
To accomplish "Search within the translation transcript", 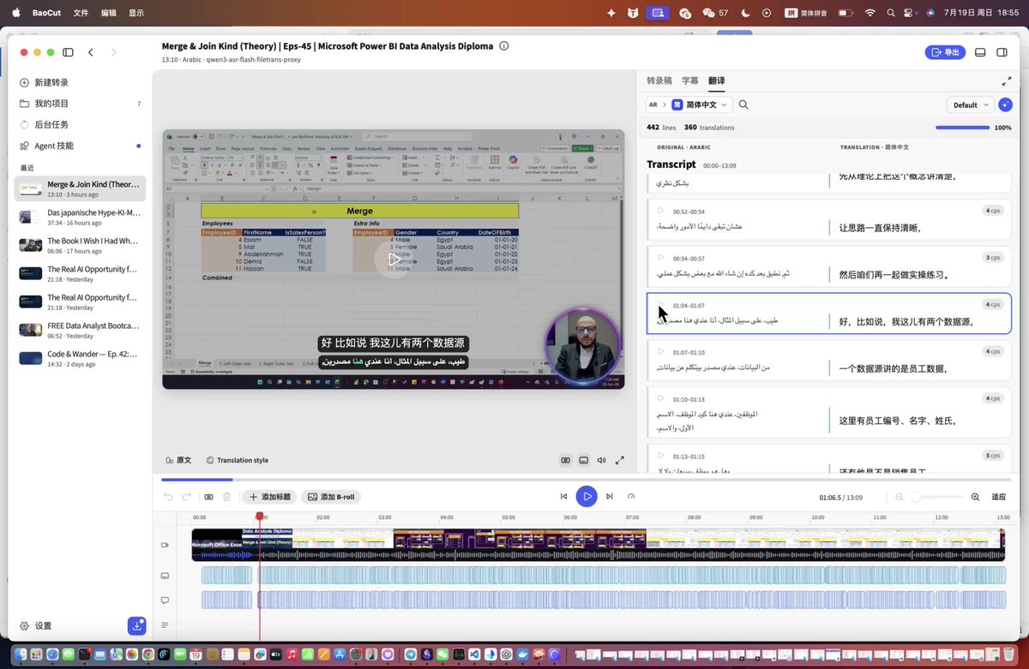I will pos(743,105).
